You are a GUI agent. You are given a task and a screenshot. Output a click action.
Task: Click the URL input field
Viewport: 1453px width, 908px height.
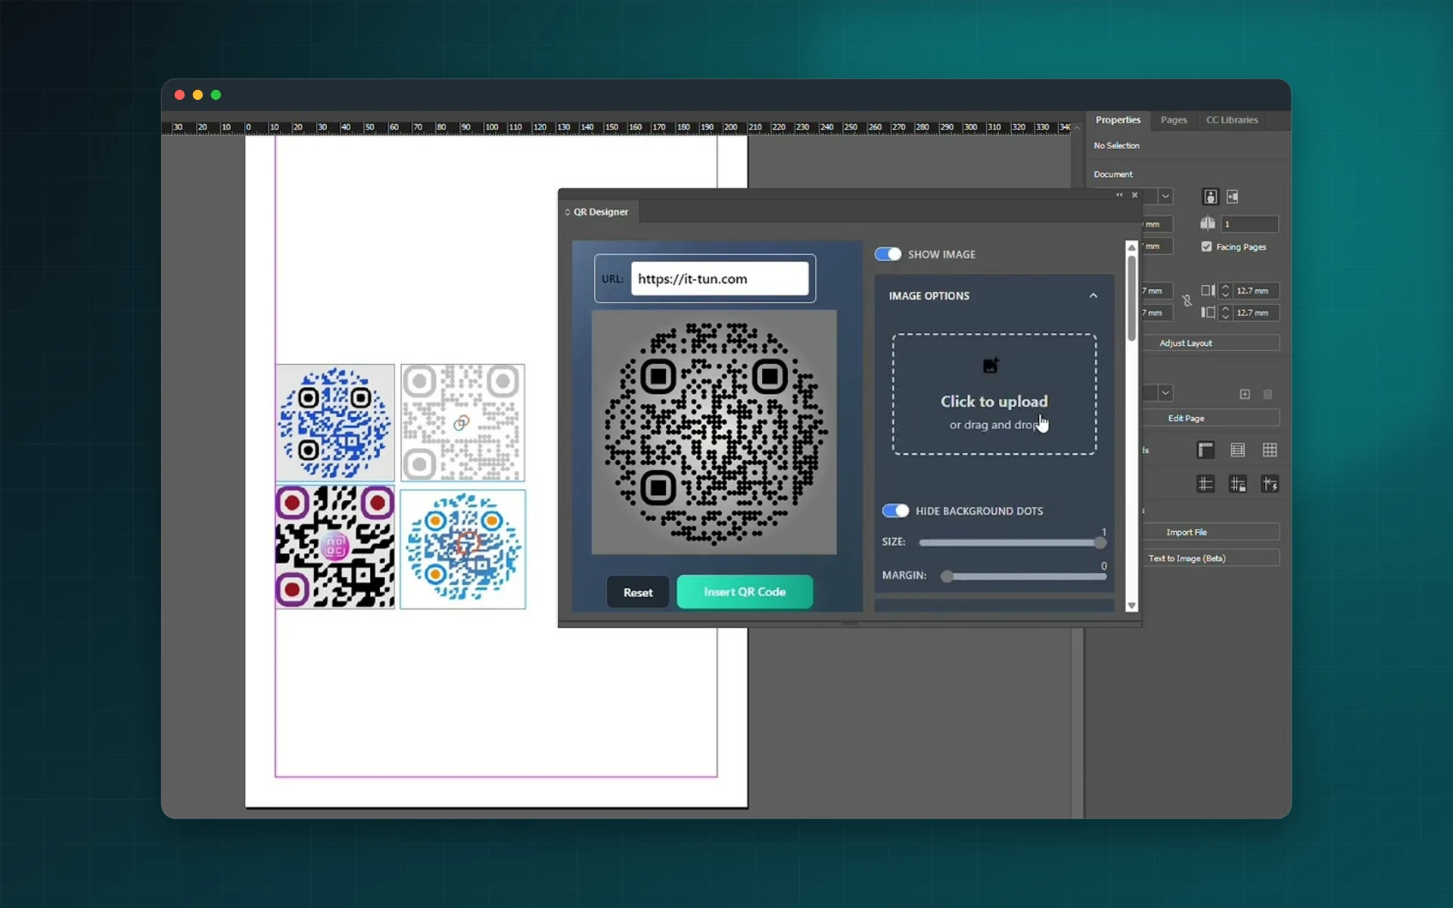[720, 278]
